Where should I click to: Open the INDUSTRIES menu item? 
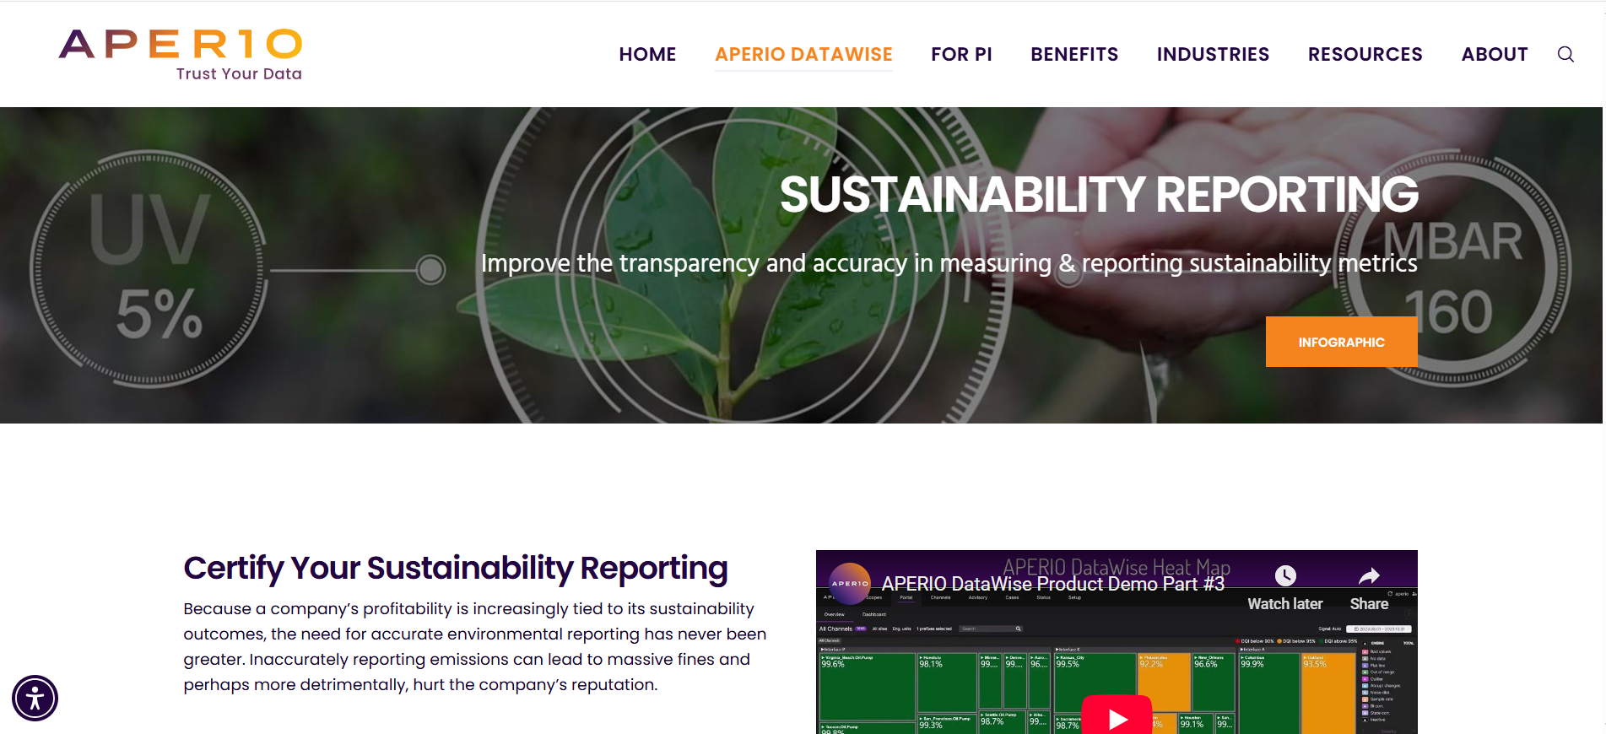tap(1213, 54)
